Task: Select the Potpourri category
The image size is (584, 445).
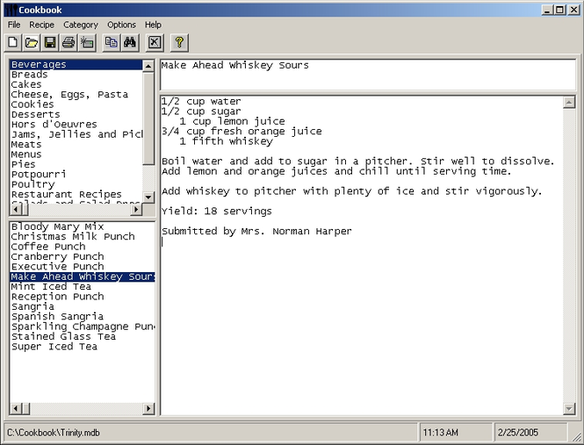Action: pyautogui.click(x=76, y=175)
